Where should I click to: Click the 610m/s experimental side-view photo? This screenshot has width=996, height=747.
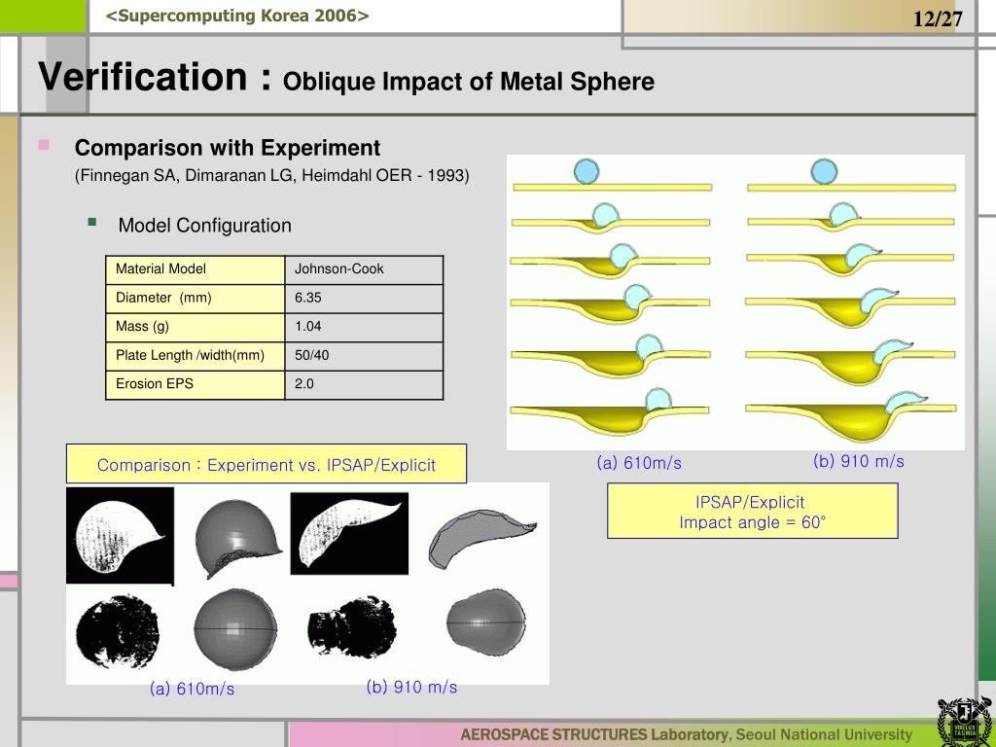(120, 536)
